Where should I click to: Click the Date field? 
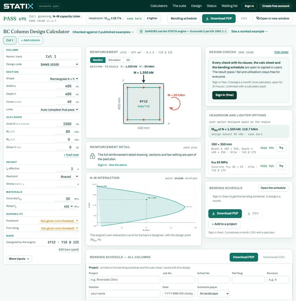pos(178,293)
